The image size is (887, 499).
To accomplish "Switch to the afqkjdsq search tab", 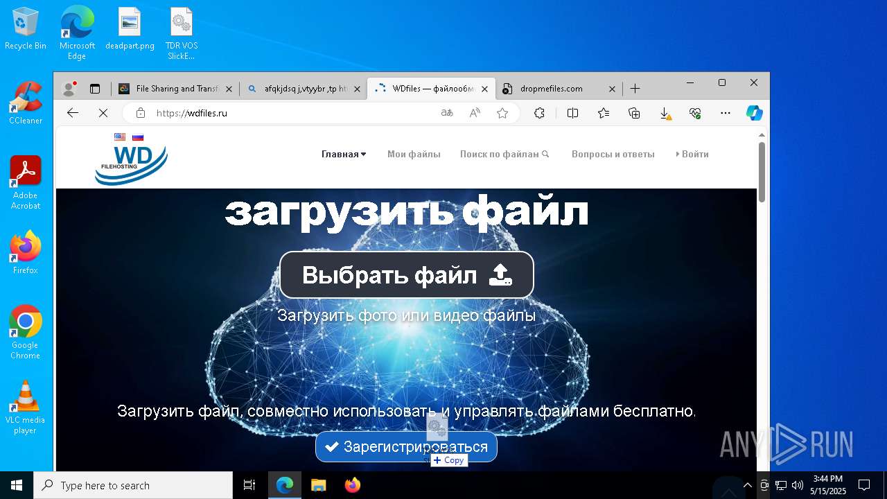I will (x=303, y=89).
